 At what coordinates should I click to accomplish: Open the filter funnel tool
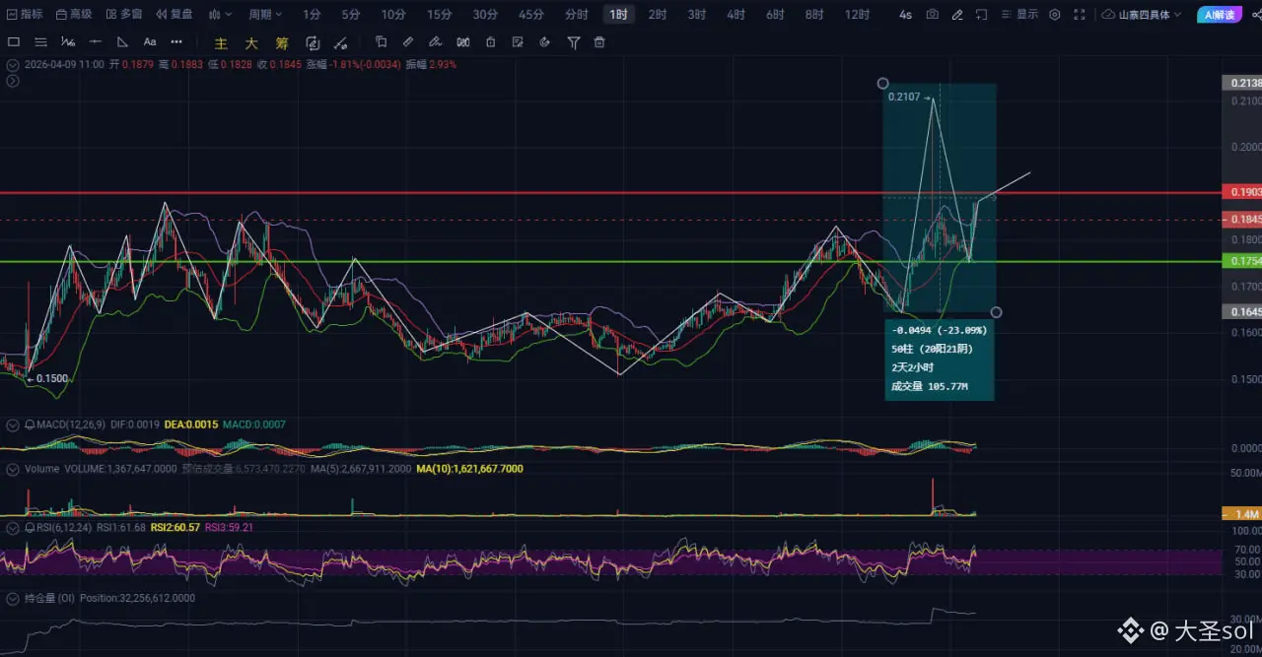(573, 42)
